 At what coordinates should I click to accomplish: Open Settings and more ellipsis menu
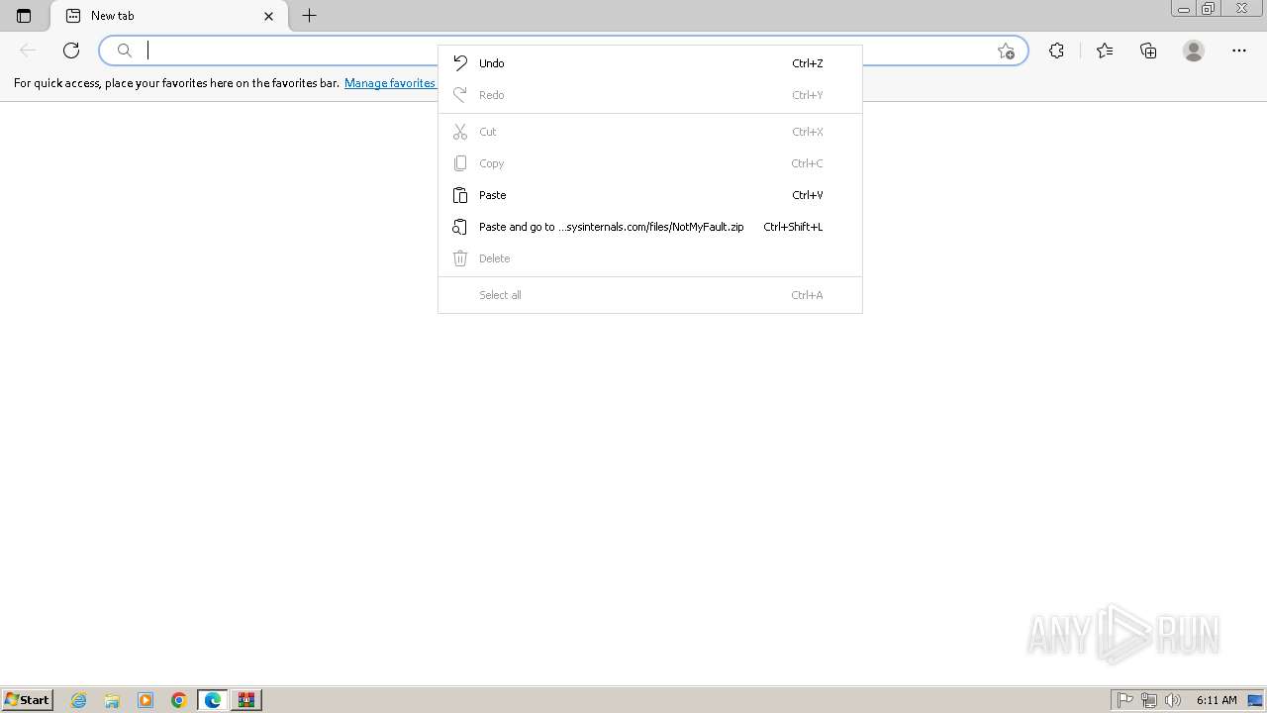[x=1239, y=51]
